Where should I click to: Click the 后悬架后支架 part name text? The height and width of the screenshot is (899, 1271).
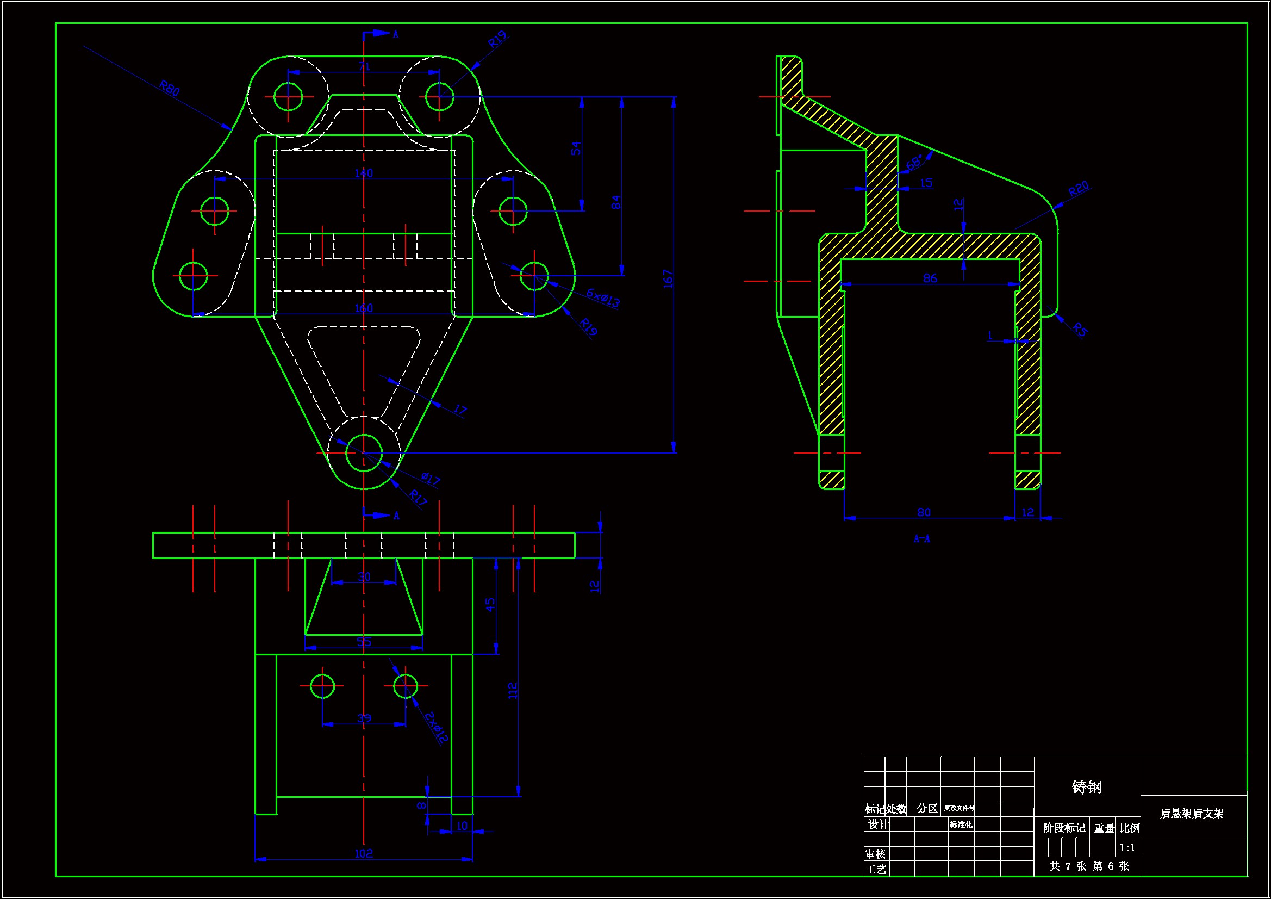[1192, 814]
